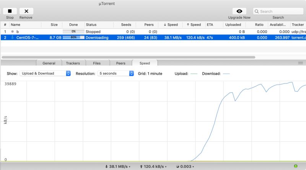Viewport: 306px width, 170px height.
Task: Click the magnifier icon in the search field
Action: [x=257, y=11]
